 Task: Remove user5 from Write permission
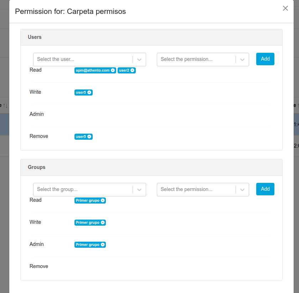coord(89,92)
